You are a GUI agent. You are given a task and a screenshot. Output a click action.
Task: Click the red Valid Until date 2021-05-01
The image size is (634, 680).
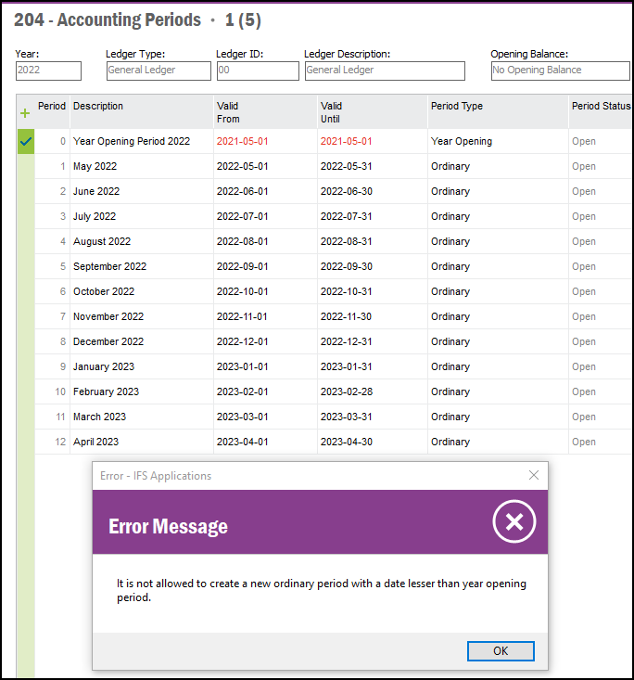click(x=347, y=141)
